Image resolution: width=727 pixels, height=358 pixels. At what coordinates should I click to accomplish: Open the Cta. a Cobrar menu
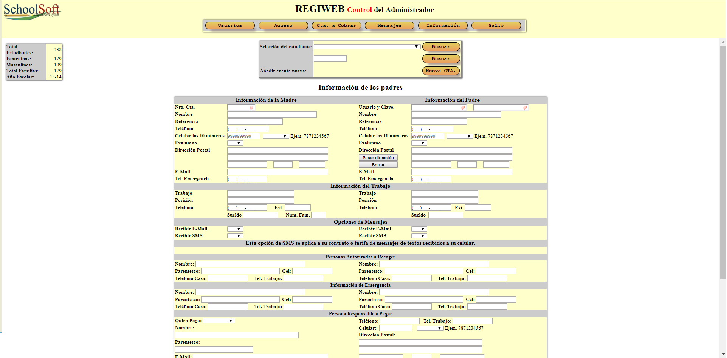[336, 26]
